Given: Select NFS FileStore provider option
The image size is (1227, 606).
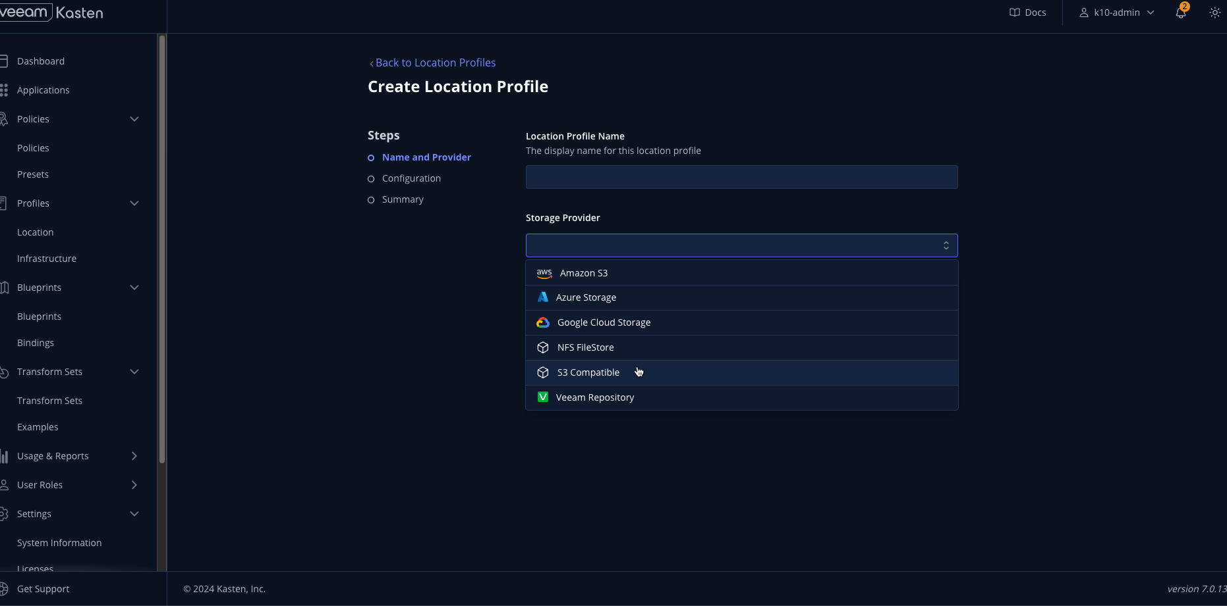Looking at the screenshot, I should click(x=741, y=347).
